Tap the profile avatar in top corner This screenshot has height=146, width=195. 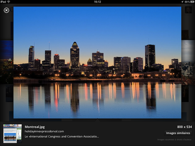tap(188, 10)
